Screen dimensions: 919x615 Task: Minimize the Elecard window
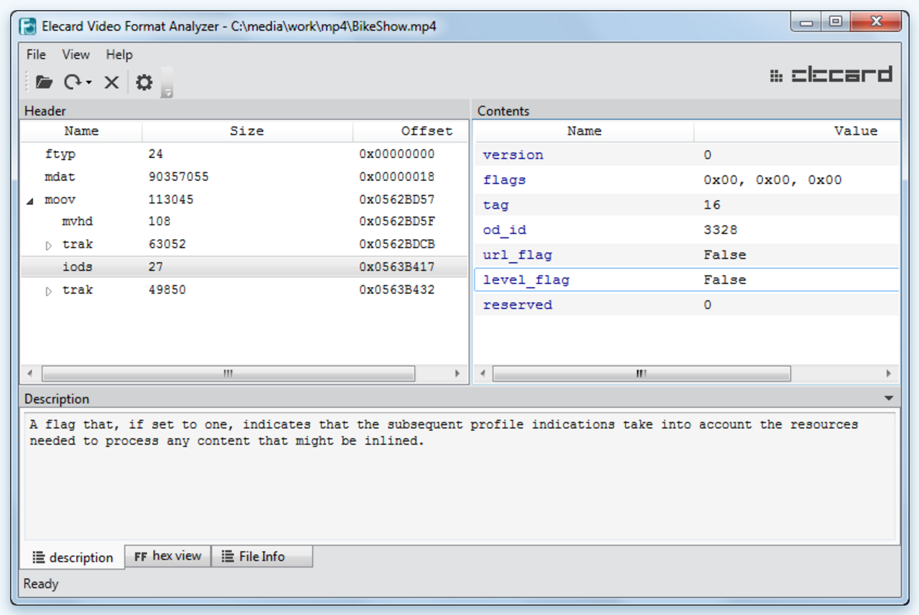[806, 22]
